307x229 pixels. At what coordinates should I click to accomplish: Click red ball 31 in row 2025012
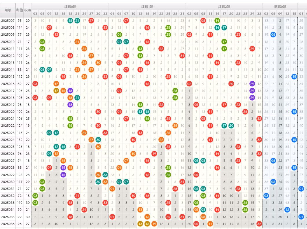pyautogui.click(x=182, y=56)
